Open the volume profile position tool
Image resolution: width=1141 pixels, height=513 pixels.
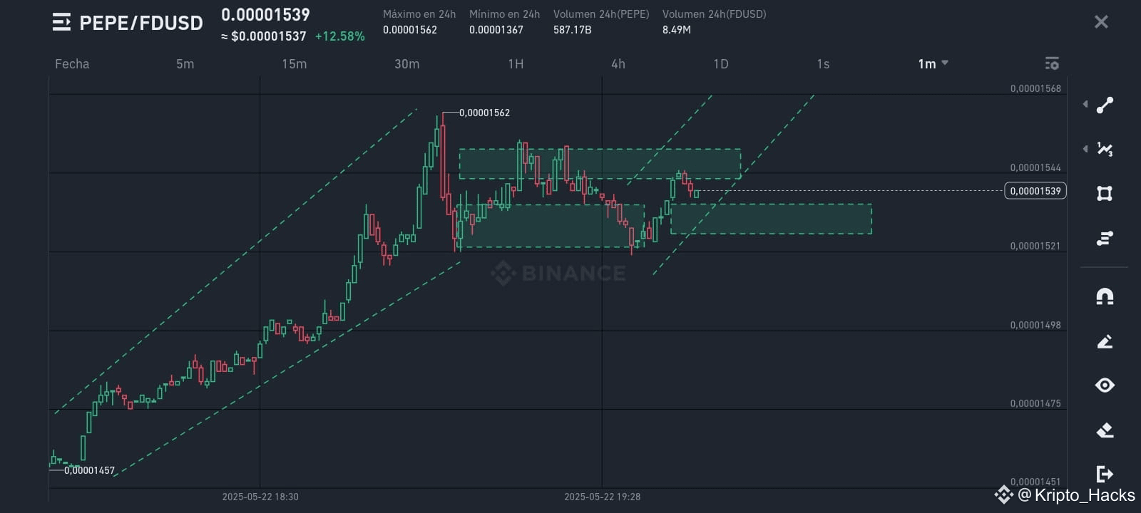1105,238
